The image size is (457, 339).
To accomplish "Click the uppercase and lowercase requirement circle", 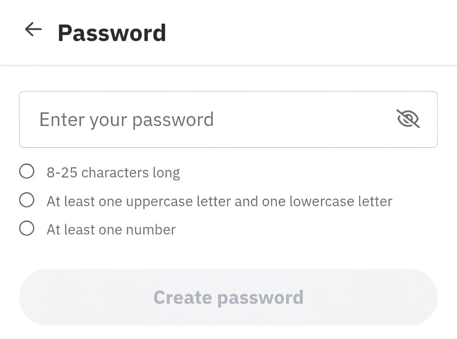I will [x=27, y=200].
